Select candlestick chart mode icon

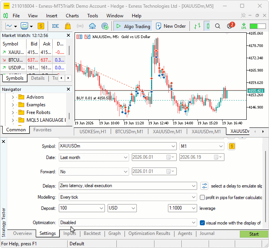click(208, 26)
